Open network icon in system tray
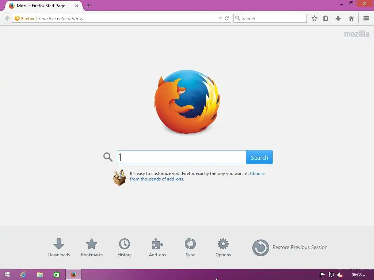This screenshot has width=374, height=280. pos(331,275)
